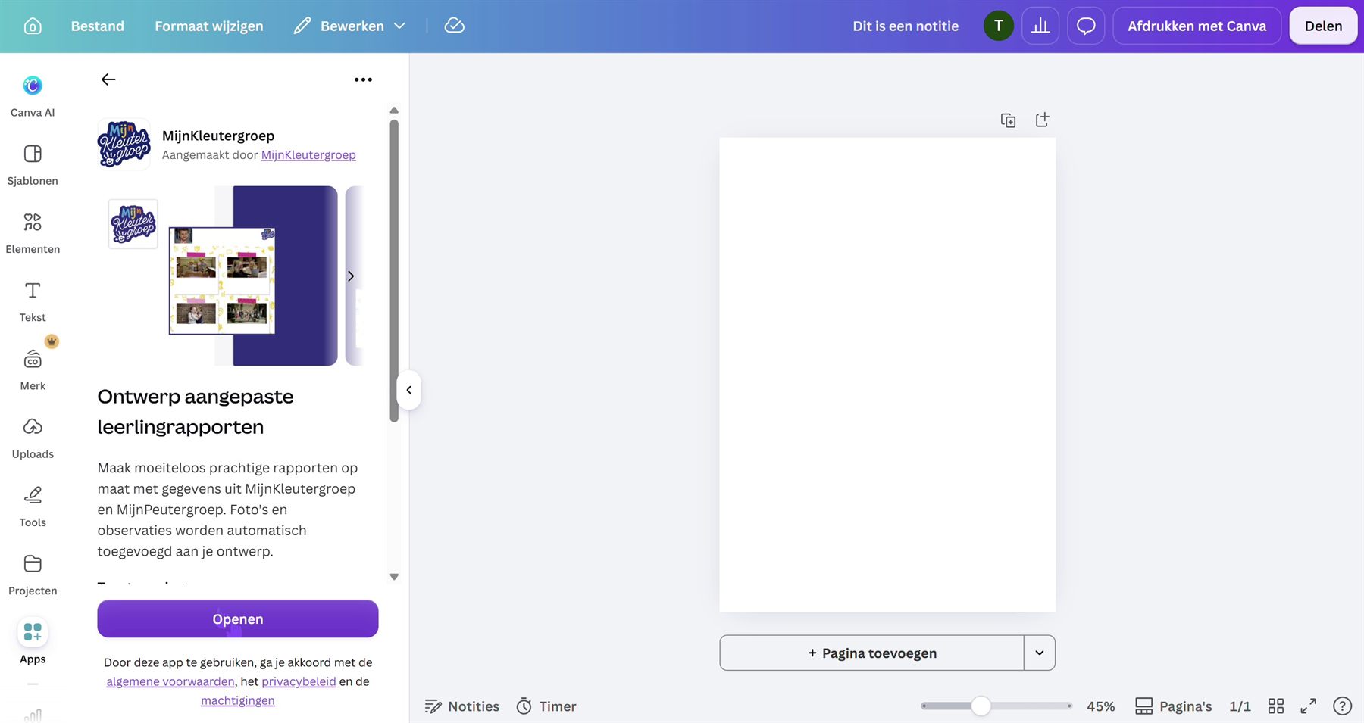Image resolution: width=1364 pixels, height=723 pixels.
Task: Add new page icon above canvas
Action: [x=1042, y=120]
